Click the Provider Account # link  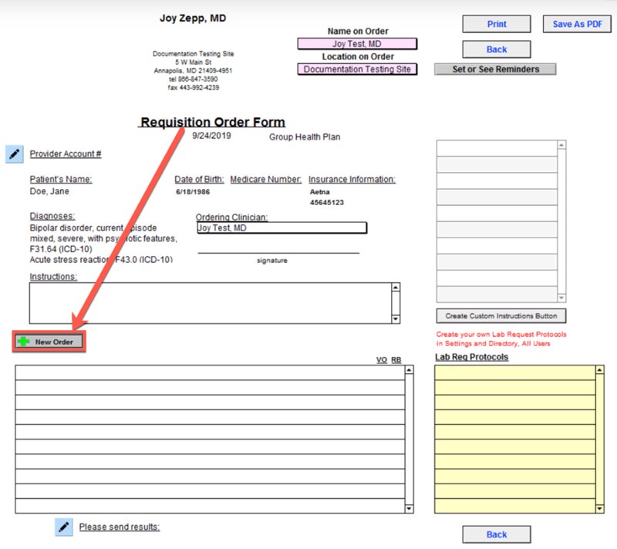click(x=66, y=154)
